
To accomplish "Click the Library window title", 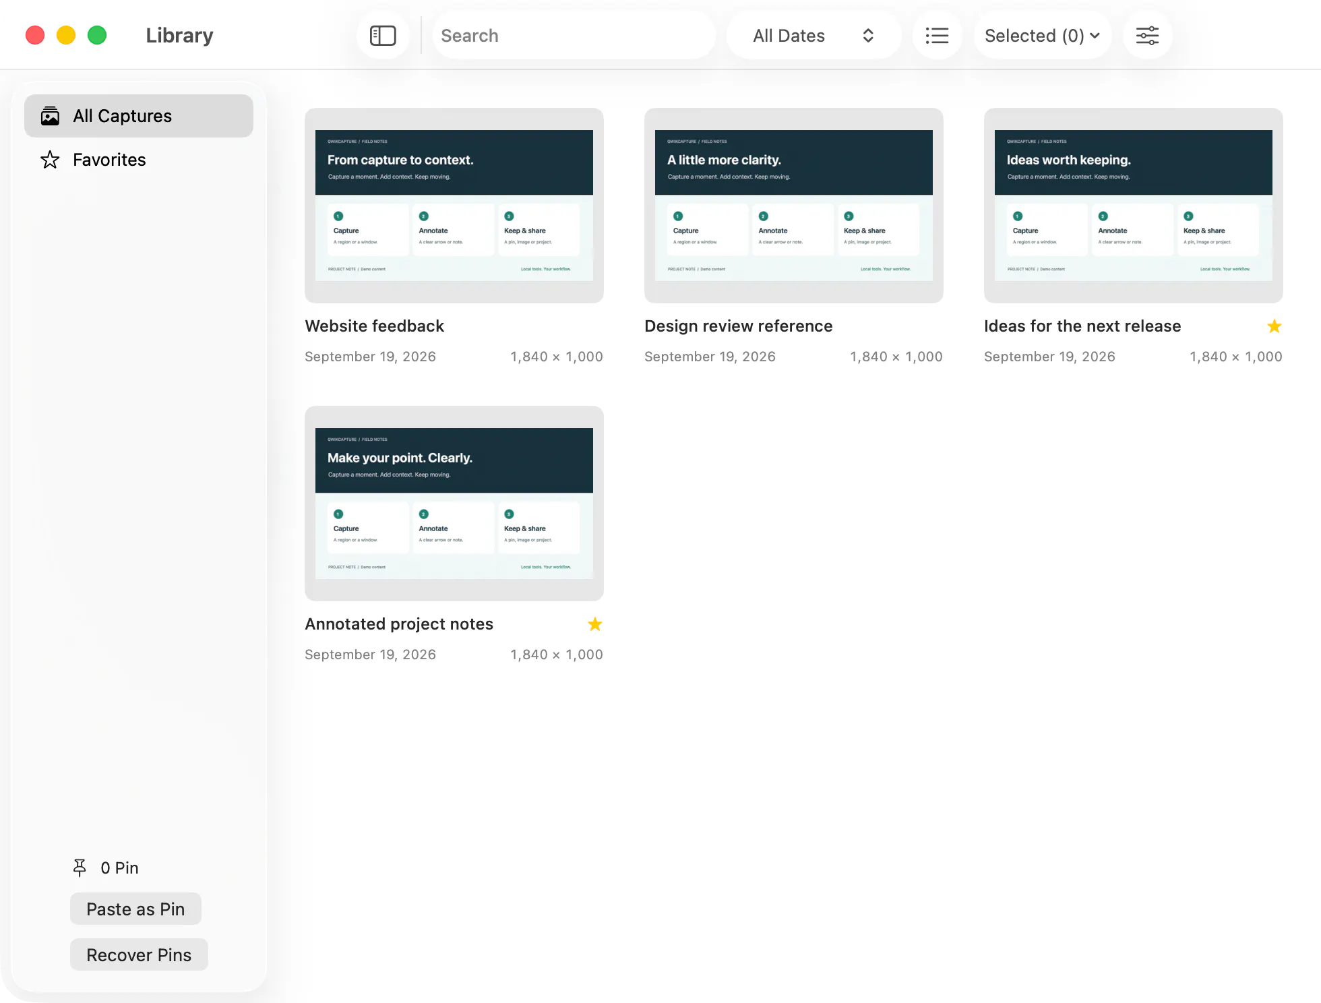I will pyautogui.click(x=179, y=35).
